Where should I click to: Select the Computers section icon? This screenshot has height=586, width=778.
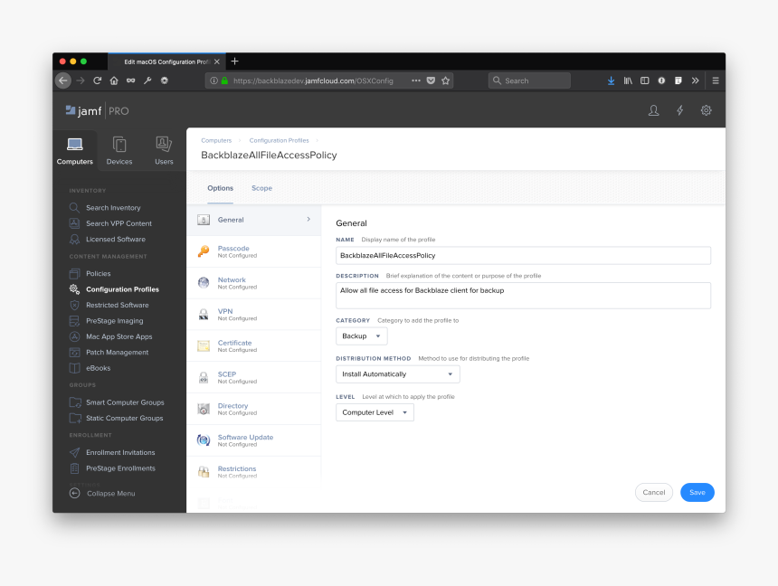pyautogui.click(x=74, y=146)
